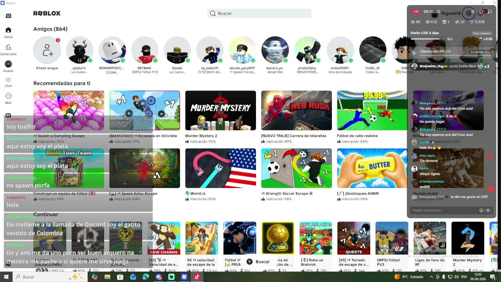Open Recomendadas para ti section heading
The width and height of the screenshot is (501, 282).
[x=62, y=83]
